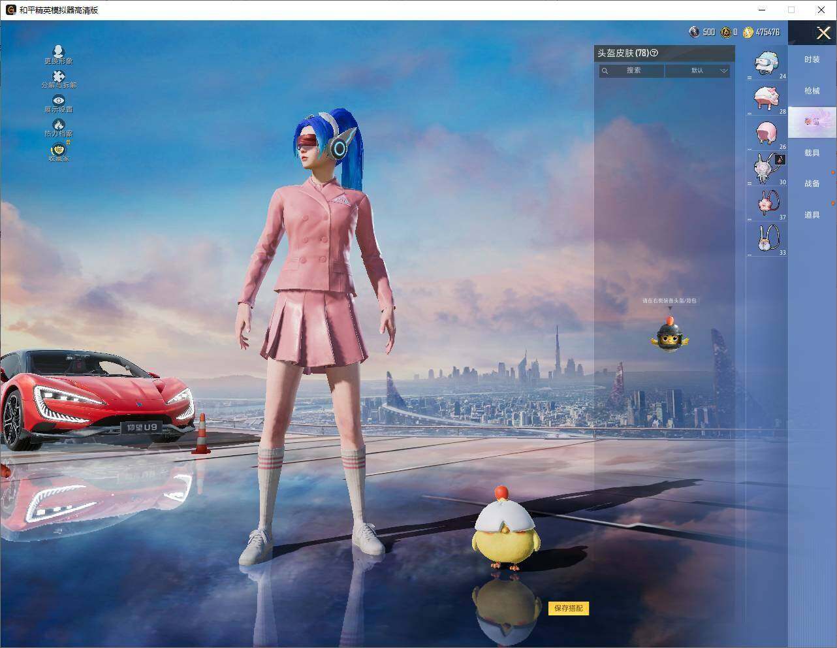Expand the 默认 sort dropdown

tap(697, 71)
